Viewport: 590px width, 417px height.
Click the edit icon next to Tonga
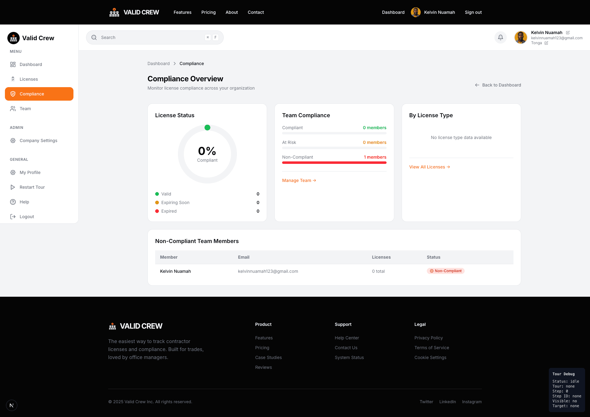[x=546, y=43]
